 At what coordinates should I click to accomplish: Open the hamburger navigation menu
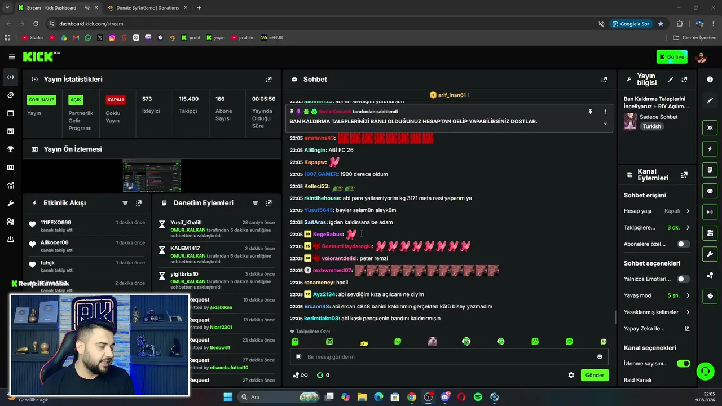click(12, 57)
